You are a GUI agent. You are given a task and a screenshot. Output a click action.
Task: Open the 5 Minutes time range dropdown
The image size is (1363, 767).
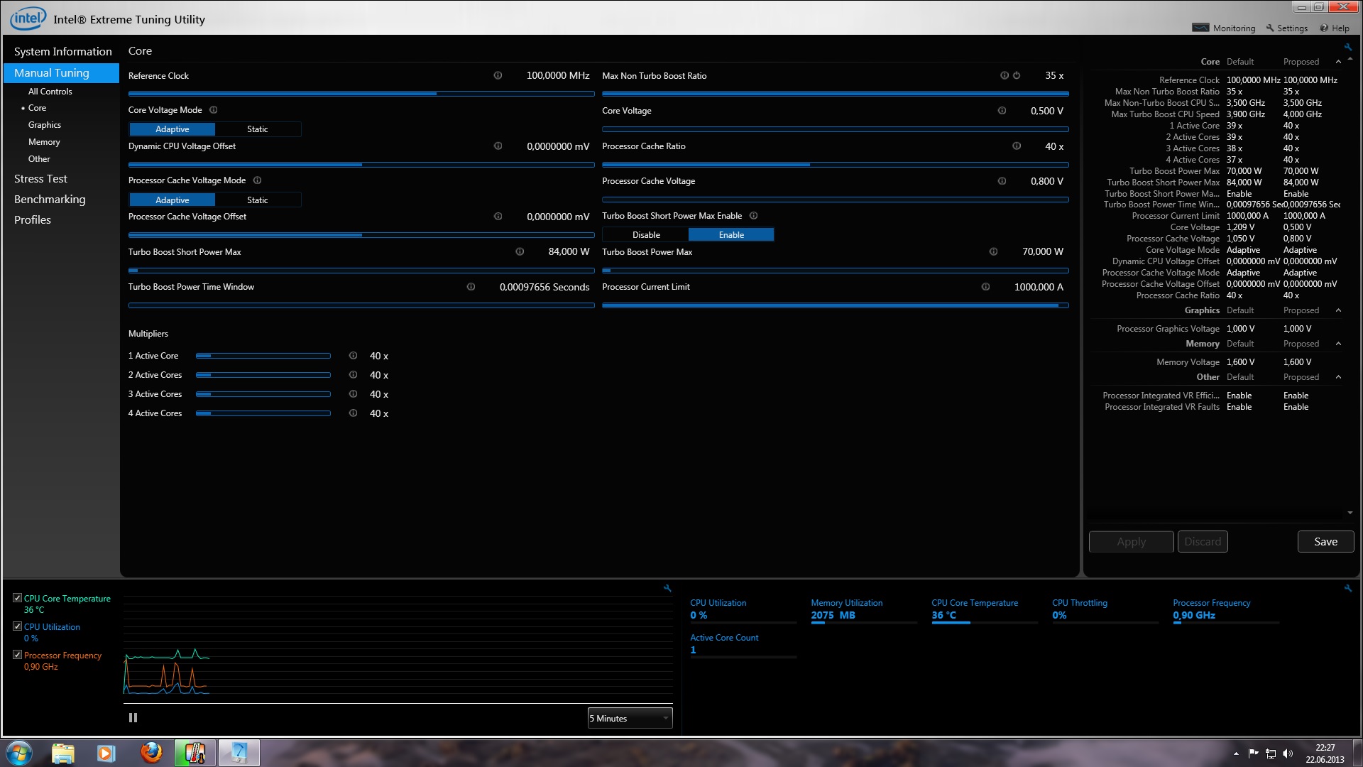point(630,719)
